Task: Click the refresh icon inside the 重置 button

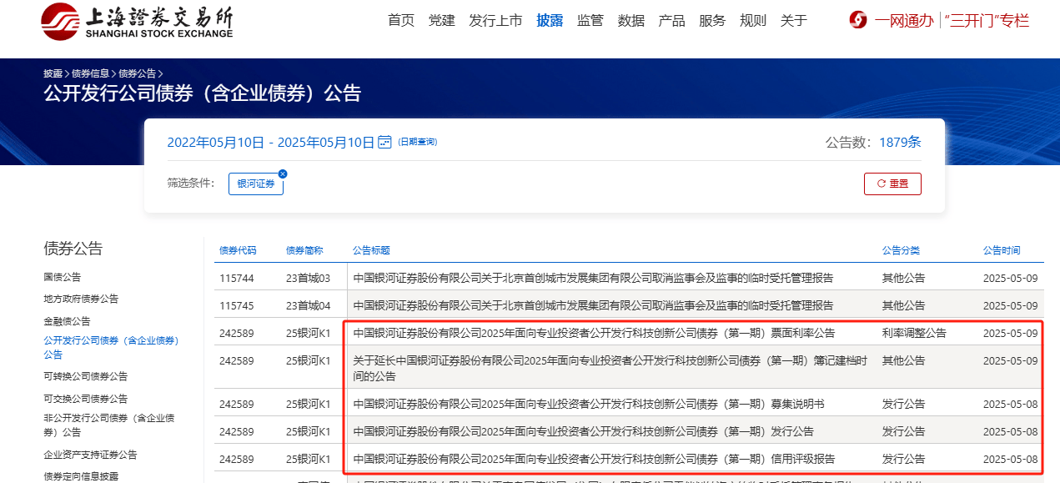Action: click(x=882, y=184)
